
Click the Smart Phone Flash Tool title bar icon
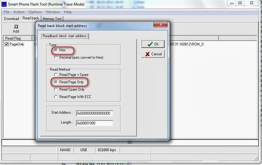pyautogui.click(x=4, y=4)
